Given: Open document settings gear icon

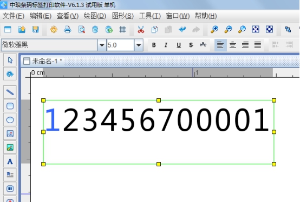Looking at the screenshot, I should [54, 30].
